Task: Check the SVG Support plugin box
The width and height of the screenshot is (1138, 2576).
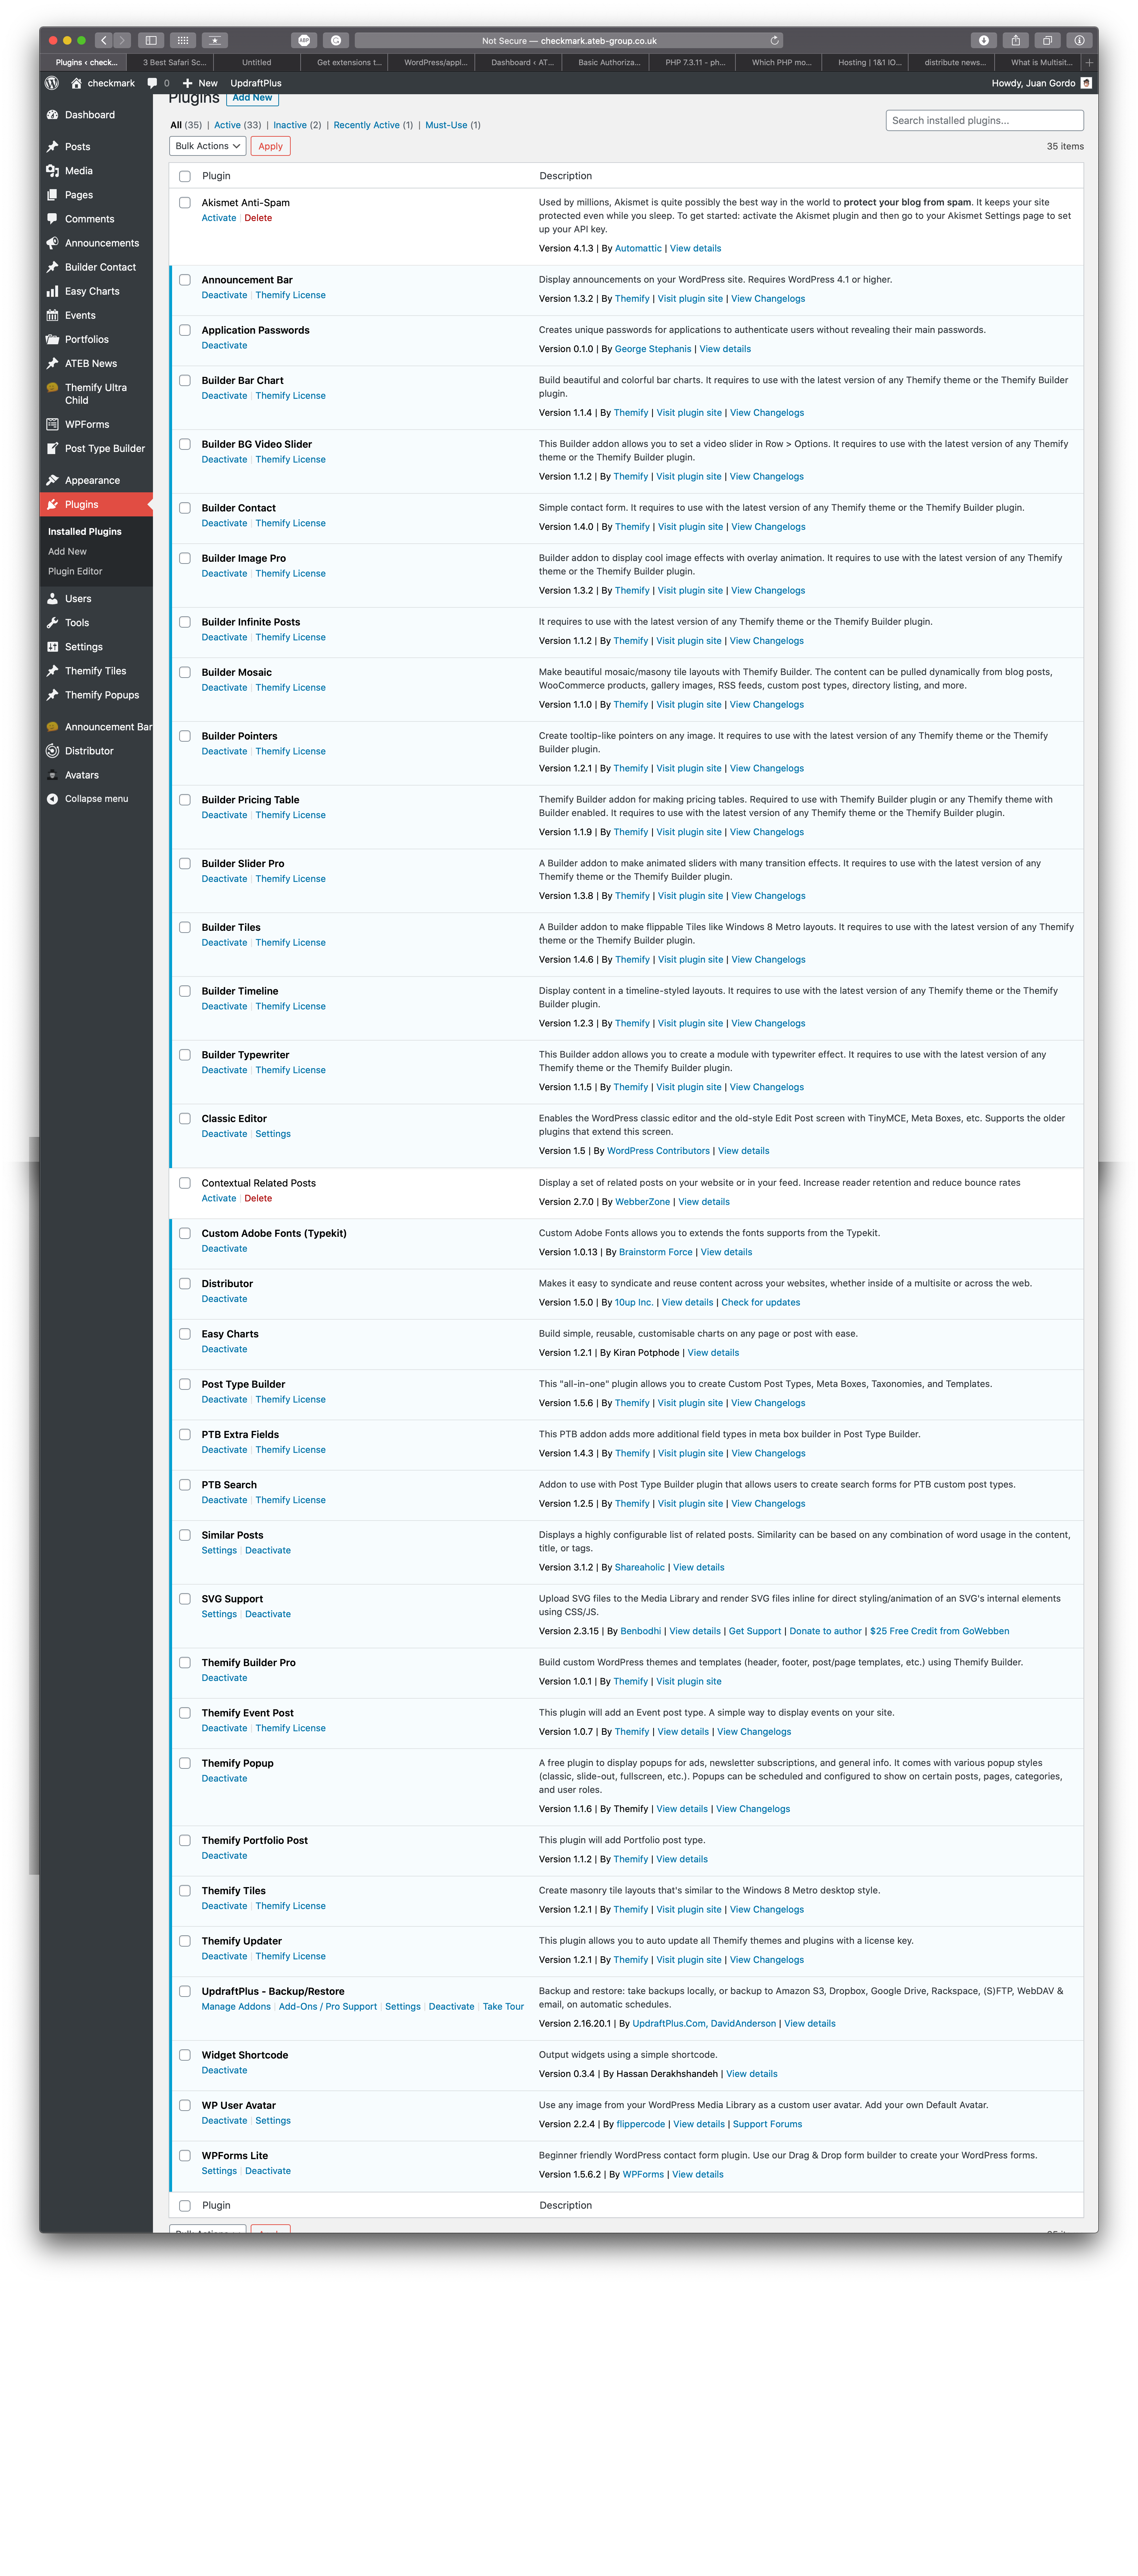Action: pyautogui.click(x=185, y=1599)
